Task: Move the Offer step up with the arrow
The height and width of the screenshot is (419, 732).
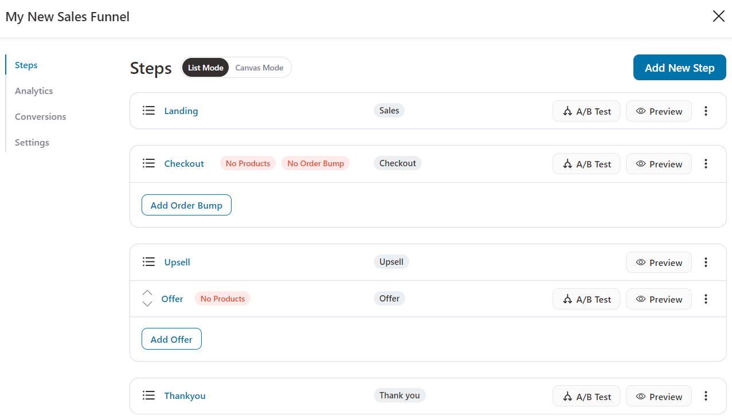Action: [x=147, y=294]
